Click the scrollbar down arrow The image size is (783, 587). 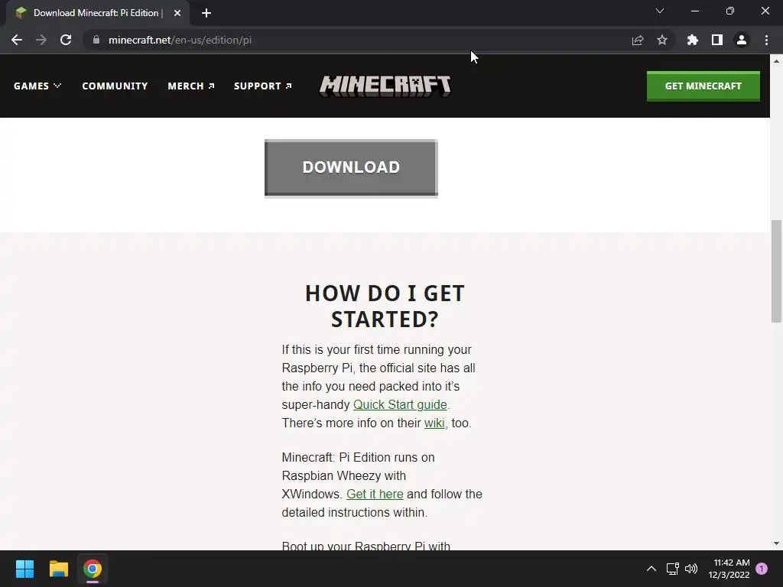776,543
